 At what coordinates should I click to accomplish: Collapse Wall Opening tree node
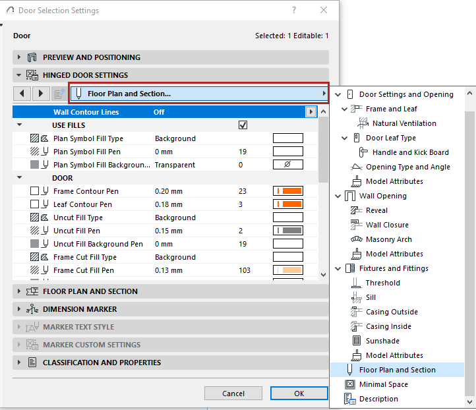tap(338, 196)
